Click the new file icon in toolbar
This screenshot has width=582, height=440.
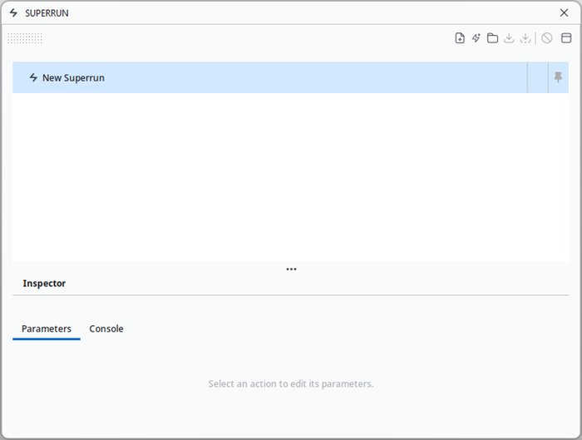[460, 38]
